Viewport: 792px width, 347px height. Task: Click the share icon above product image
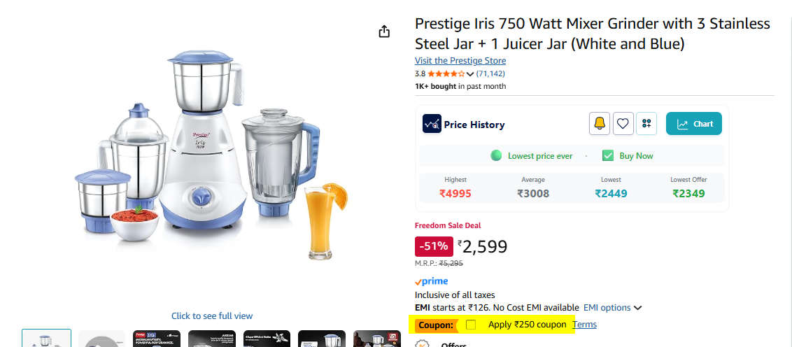(383, 31)
